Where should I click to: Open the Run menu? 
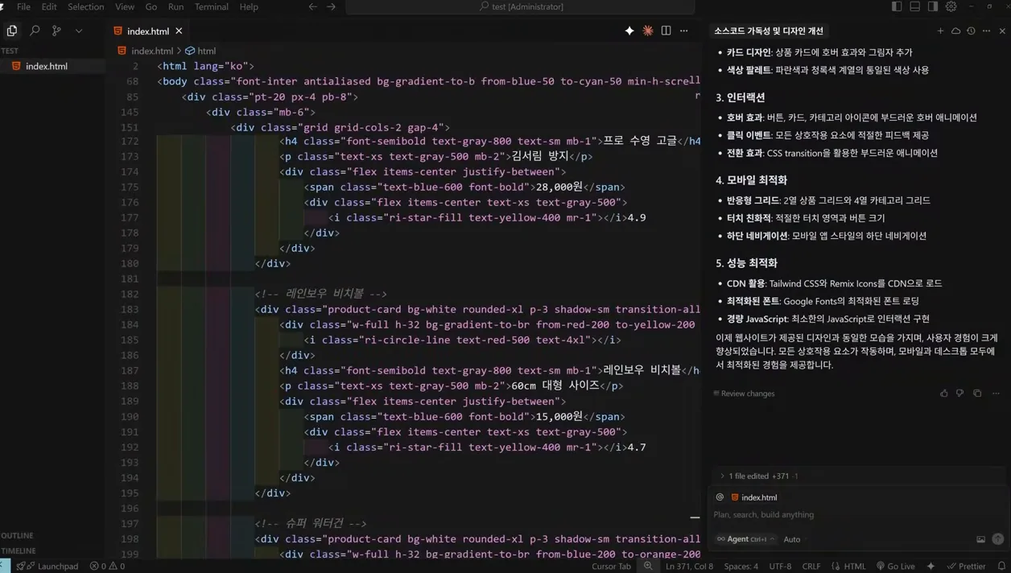click(x=175, y=6)
